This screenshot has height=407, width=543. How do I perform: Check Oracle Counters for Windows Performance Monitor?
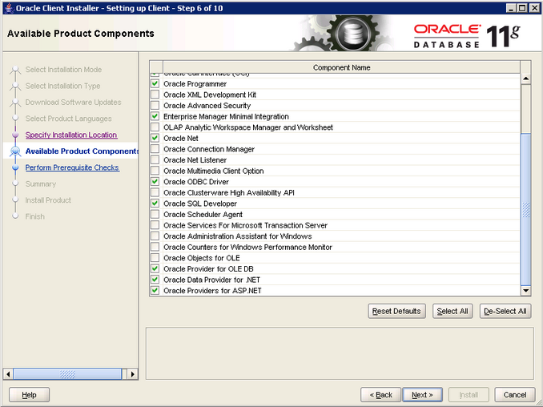[x=155, y=247]
